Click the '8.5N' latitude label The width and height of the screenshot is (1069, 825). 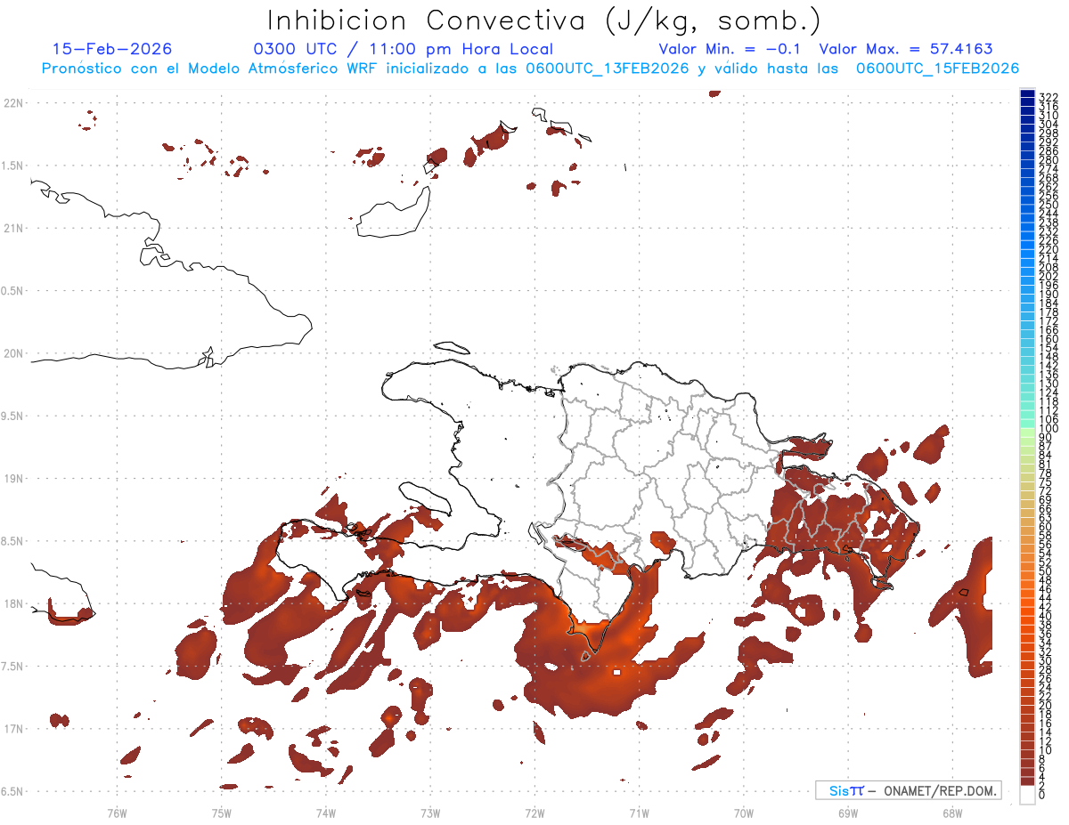12,541
